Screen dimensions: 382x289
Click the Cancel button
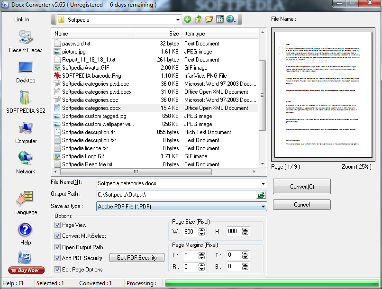tap(301, 205)
